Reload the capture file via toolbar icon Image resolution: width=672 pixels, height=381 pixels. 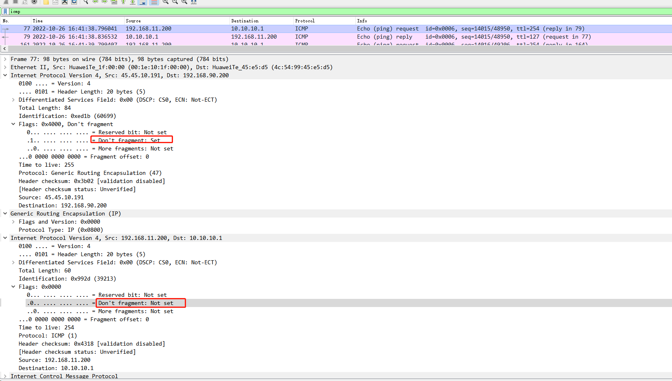pos(74,2)
